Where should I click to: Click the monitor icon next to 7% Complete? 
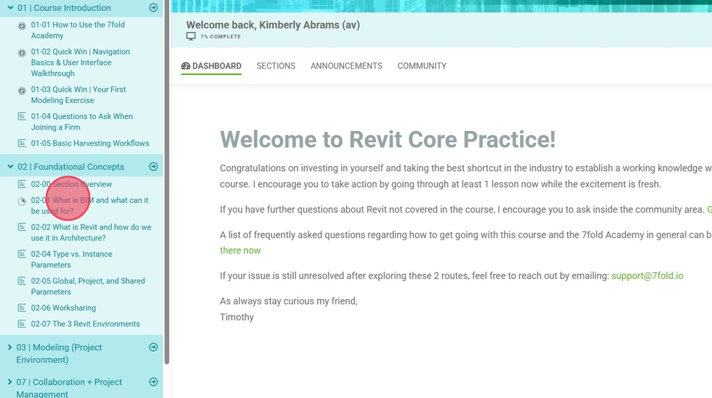191,37
